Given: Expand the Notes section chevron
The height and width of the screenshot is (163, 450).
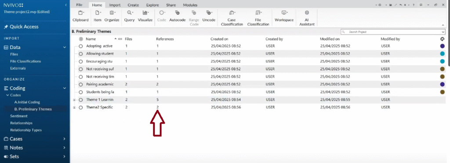Looking at the screenshot, I should coord(65,148).
